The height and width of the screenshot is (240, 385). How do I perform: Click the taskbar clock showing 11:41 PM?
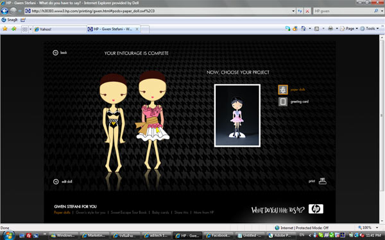(373, 236)
